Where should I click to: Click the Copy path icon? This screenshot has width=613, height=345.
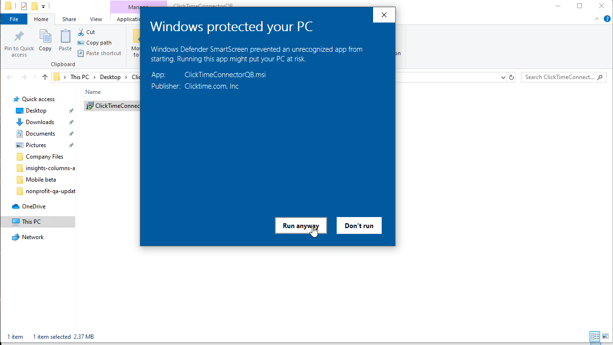click(x=81, y=43)
